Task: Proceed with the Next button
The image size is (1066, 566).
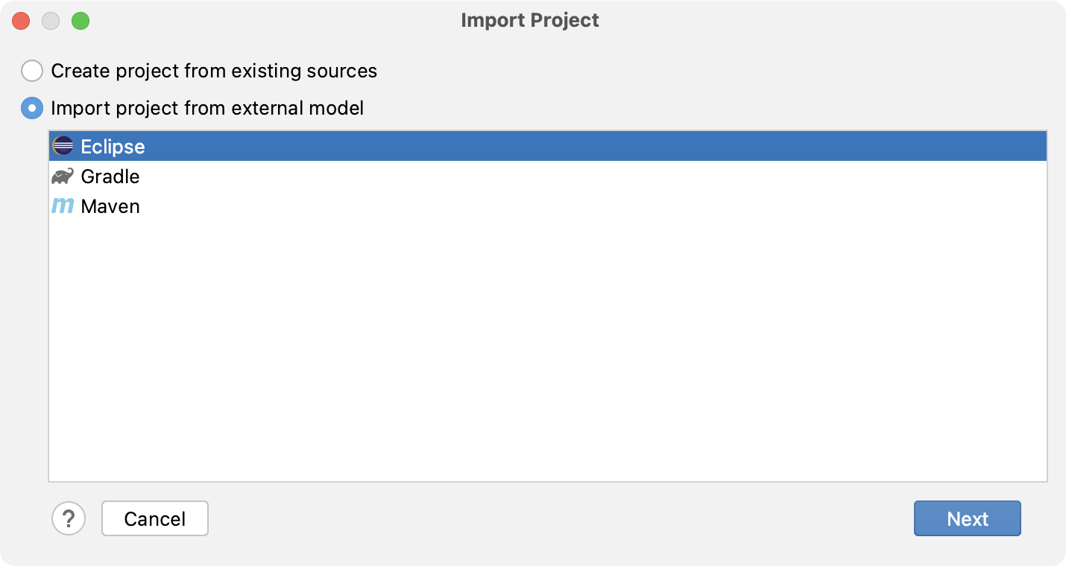Action: (x=968, y=518)
